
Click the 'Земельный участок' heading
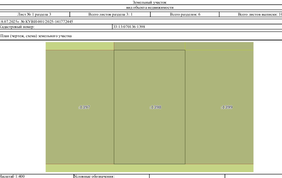pos(150,2)
